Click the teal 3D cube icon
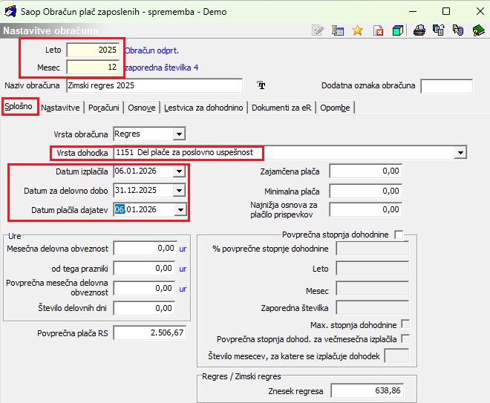Screen dimensions: 490x403 397,30
